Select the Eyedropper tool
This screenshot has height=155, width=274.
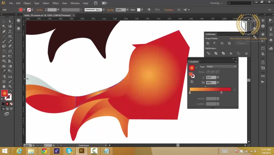coord(4,71)
